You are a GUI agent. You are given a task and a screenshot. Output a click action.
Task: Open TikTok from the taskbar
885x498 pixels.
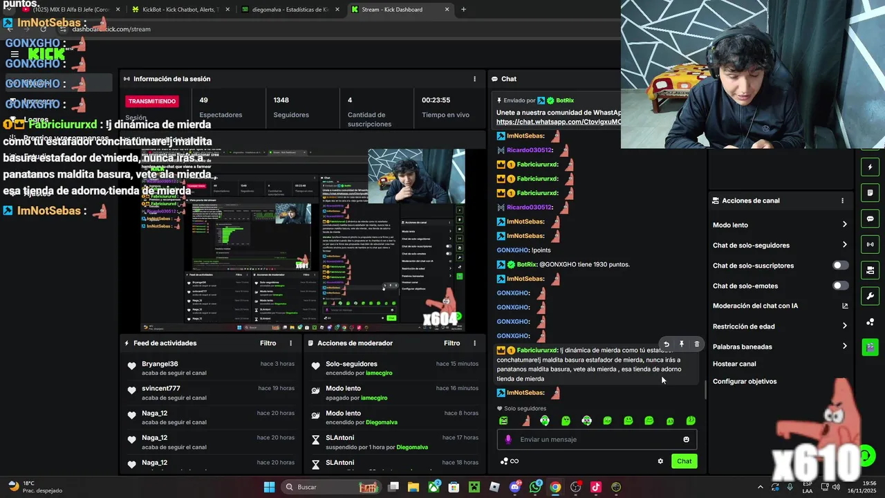pyautogui.click(x=596, y=487)
